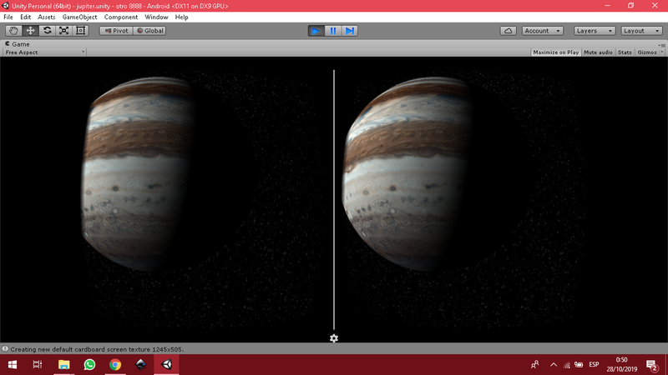Image resolution: width=668 pixels, height=375 pixels.
Task: Select the Move tool
Action: click(30, 31)
